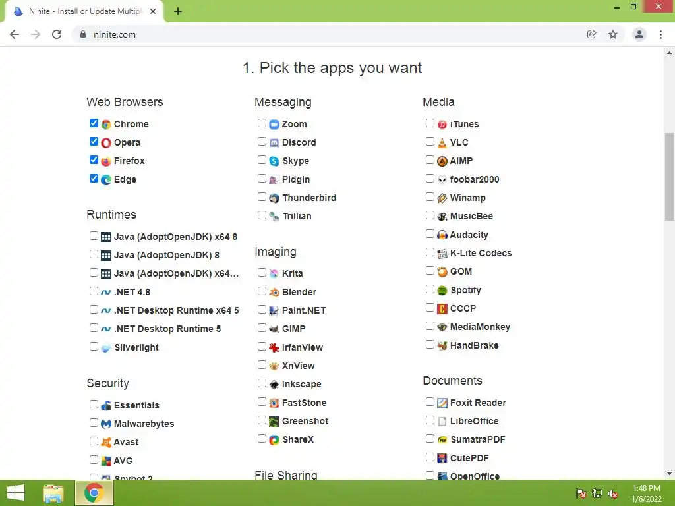Click the iTunes app icon

point(442,125)
